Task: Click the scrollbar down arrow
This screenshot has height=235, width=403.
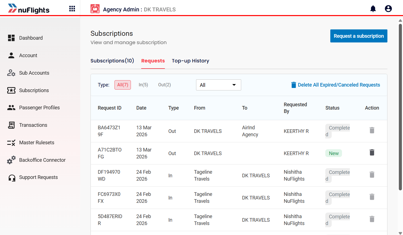Action: 400,233
